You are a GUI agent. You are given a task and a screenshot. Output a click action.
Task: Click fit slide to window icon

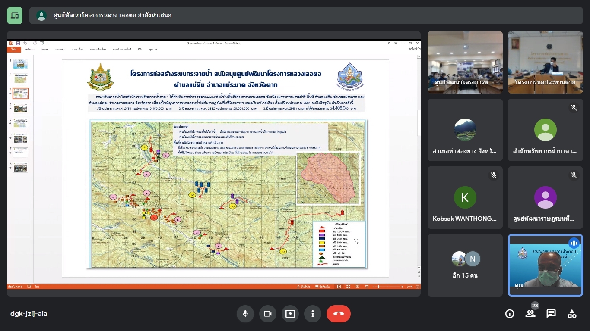point(418,287)
